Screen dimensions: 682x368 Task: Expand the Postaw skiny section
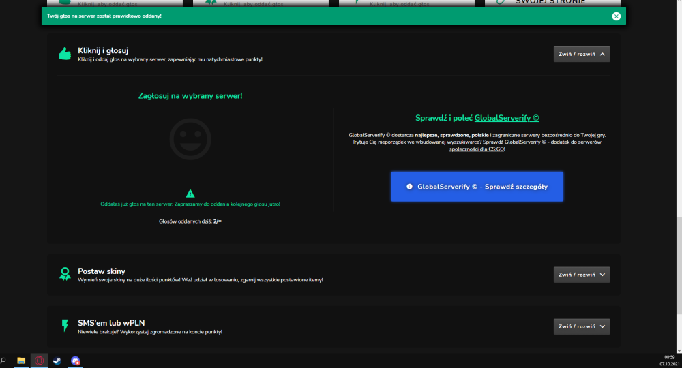582,275
